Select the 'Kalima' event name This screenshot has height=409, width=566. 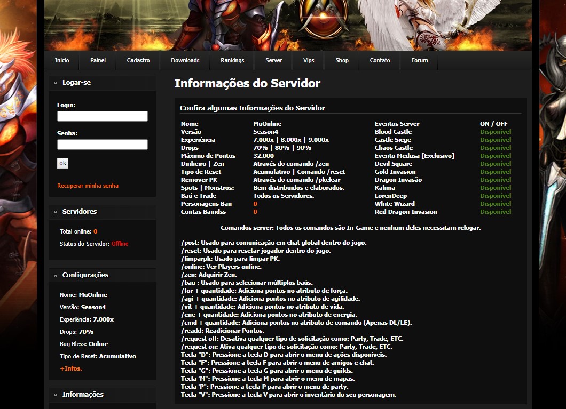click(x=385, y=187)
